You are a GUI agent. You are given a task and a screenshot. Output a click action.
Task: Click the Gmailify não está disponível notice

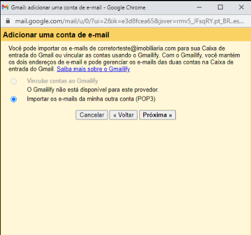(93, 90)
